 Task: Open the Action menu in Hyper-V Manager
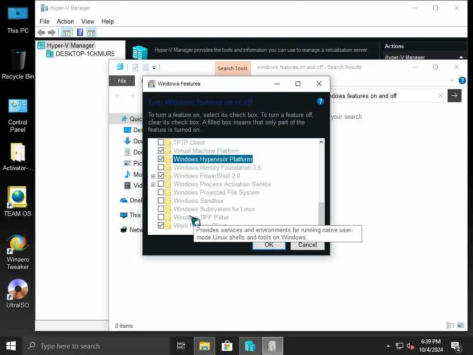coord(65,21)
